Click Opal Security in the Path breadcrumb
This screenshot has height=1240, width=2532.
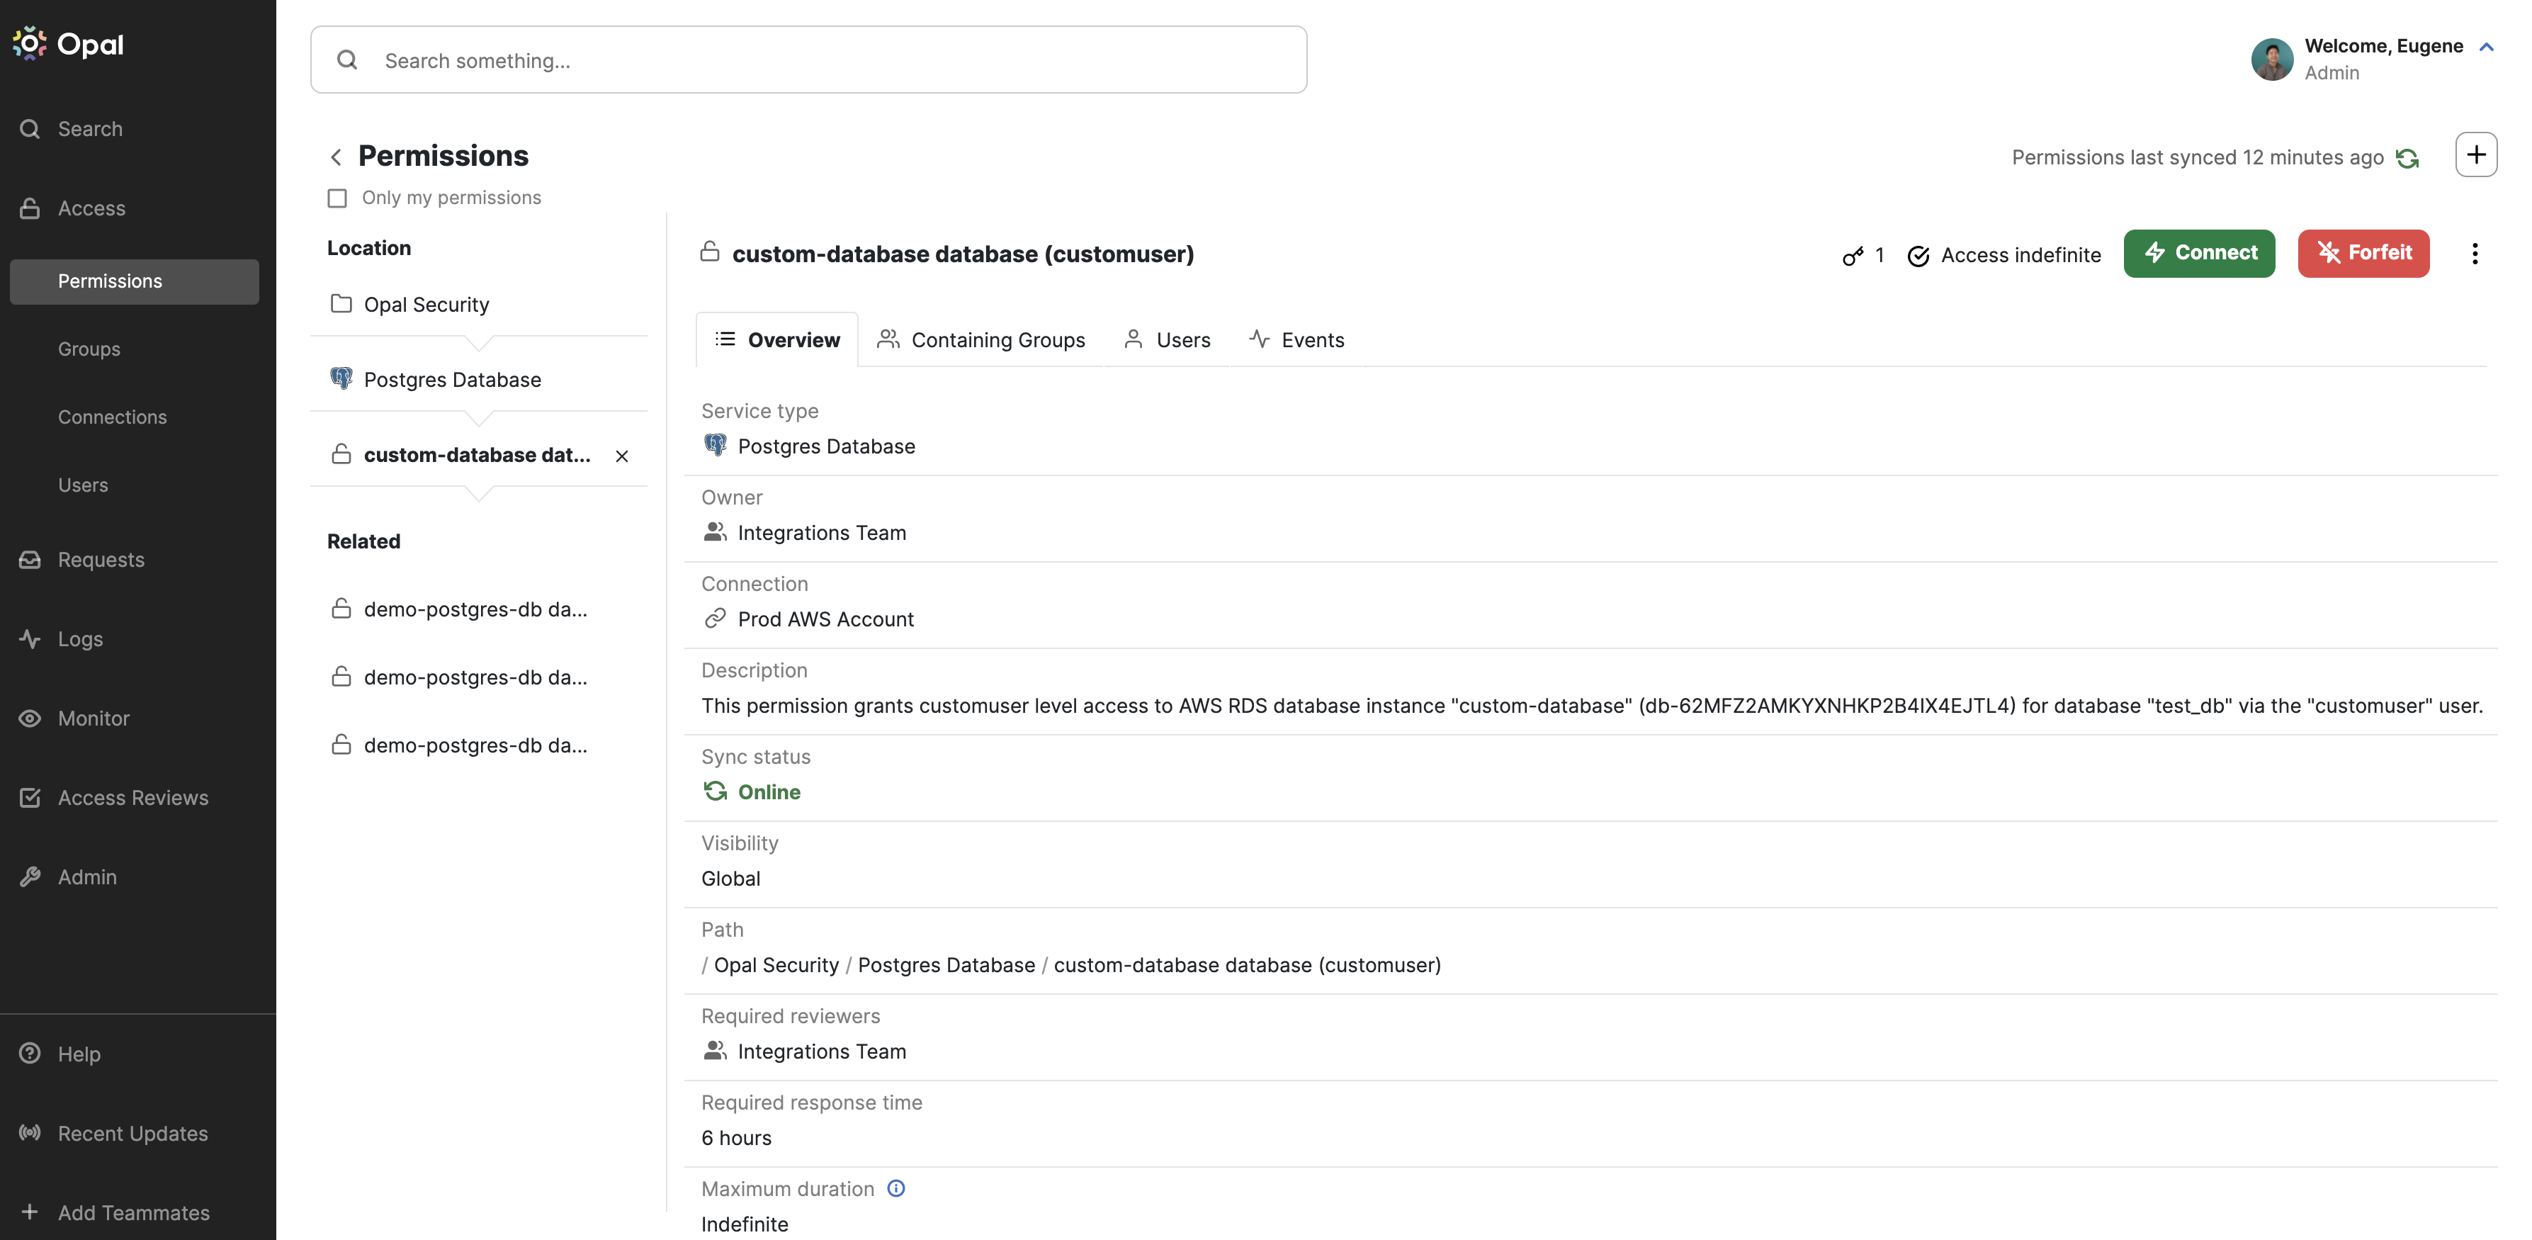tap(776, 966)
